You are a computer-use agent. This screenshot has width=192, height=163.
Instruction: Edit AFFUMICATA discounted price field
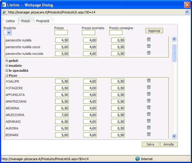[x=90, y=95]
